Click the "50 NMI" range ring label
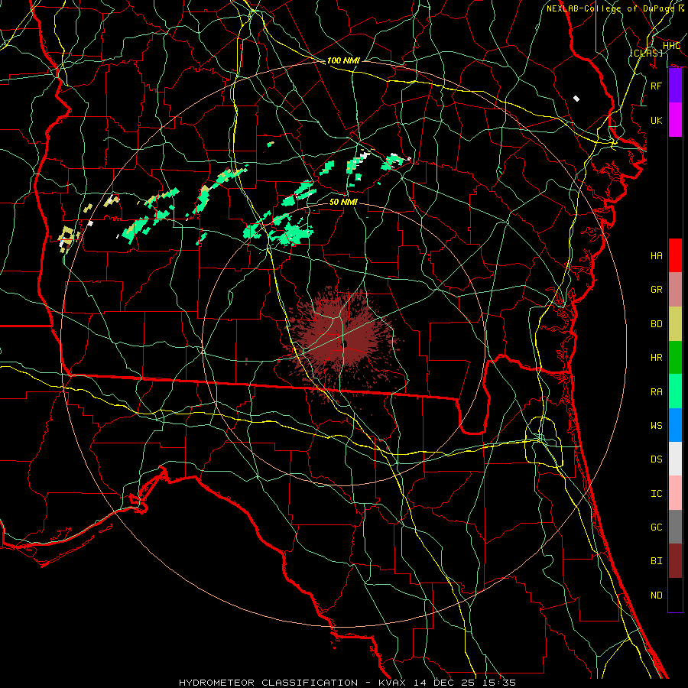 point(343,202)
